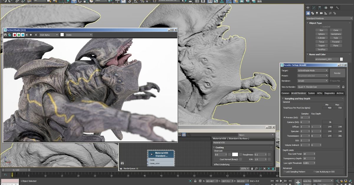Switch to the Diagnostics tab
354x185 pixels.
coord(329,93)
